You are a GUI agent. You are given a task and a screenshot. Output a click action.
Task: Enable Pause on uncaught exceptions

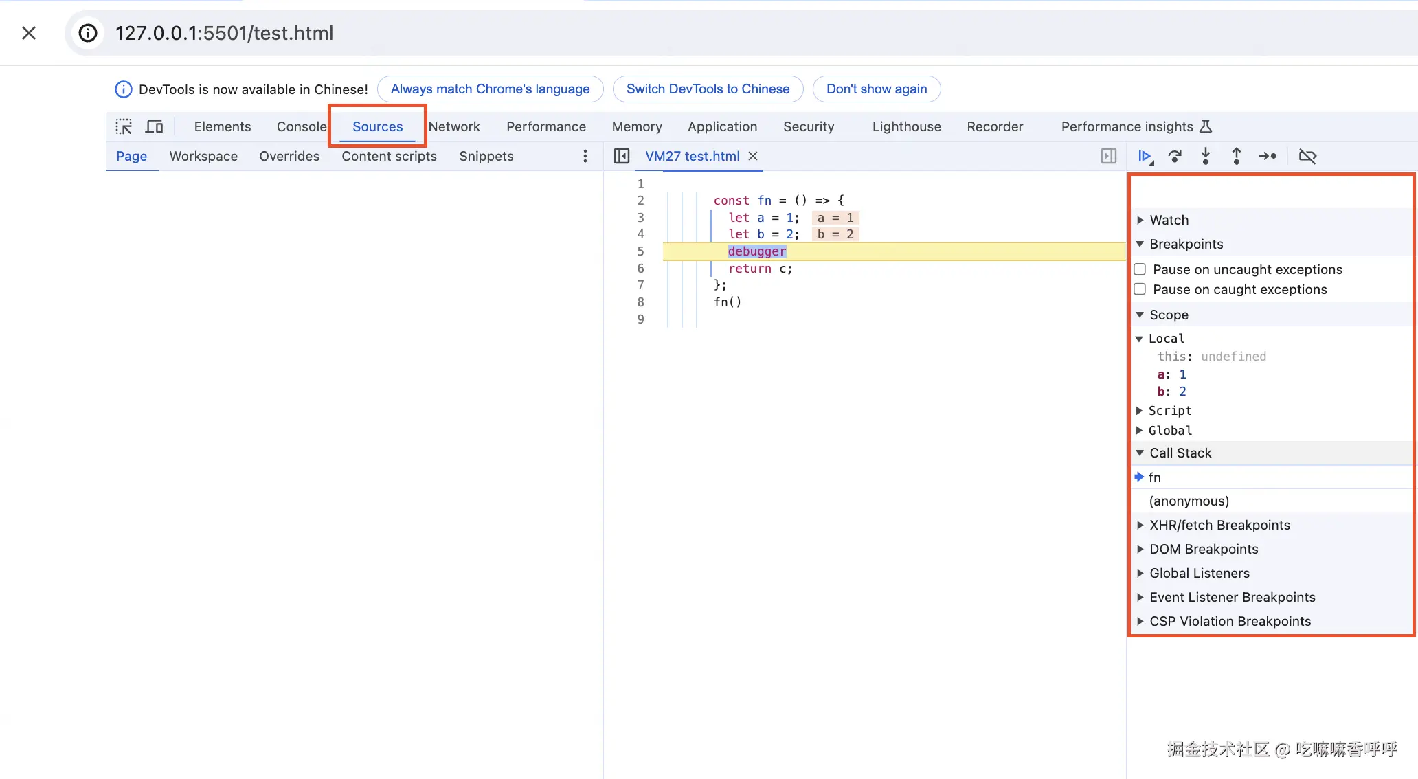point(1140,269)
